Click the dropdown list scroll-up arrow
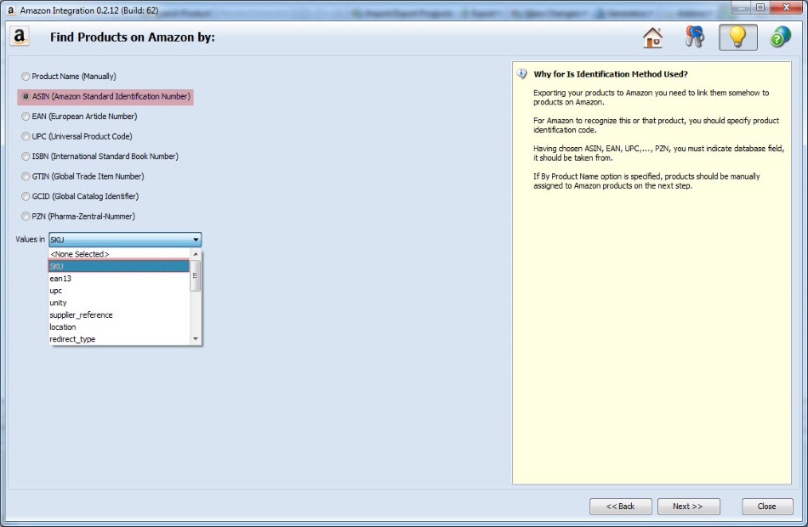Screen dimensions: 808x527 [196, 254]
